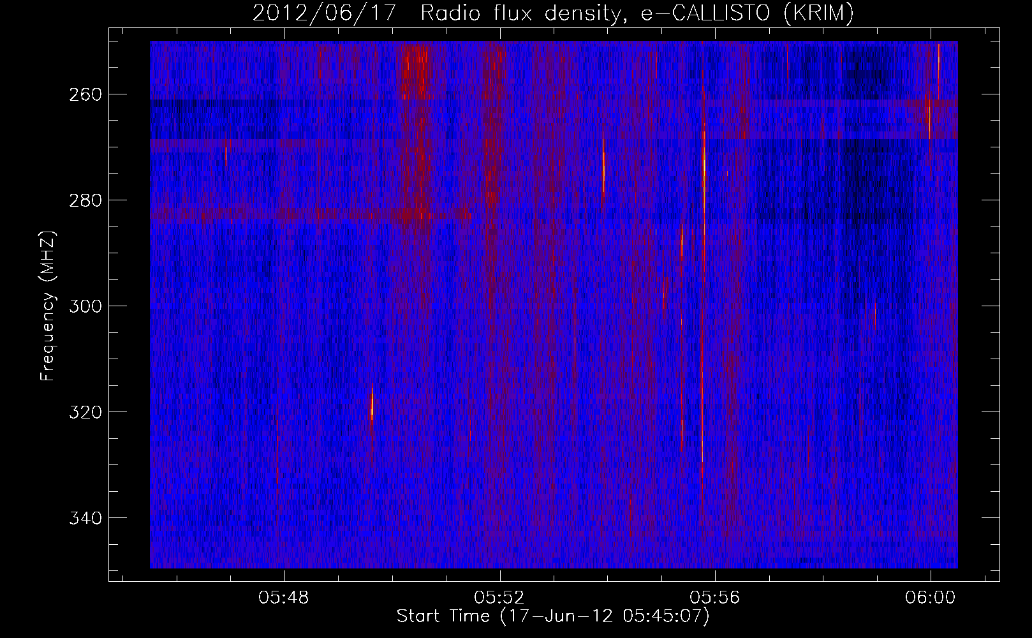1032x638 pixels.
Task: Select the 320 frequency tick label
Action: (85, 412)
